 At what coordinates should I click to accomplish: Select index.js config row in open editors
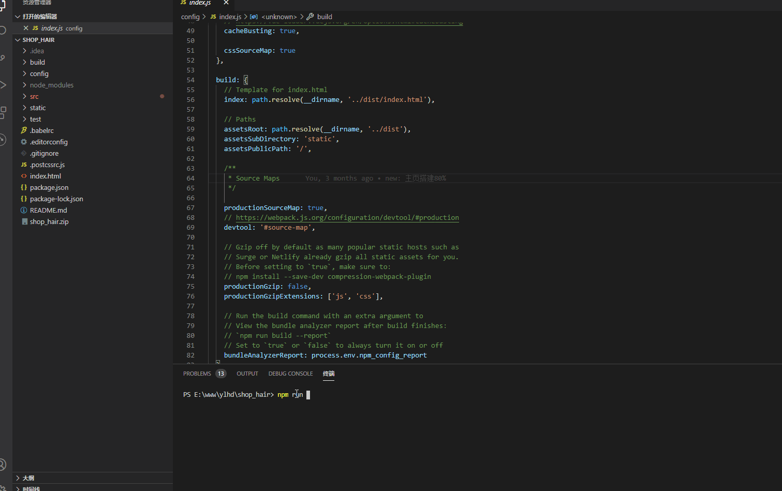[x=93, y=28]
